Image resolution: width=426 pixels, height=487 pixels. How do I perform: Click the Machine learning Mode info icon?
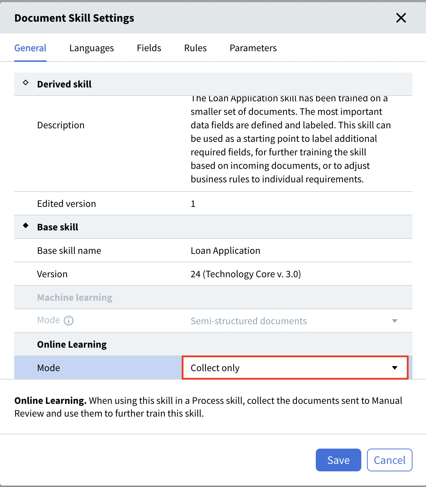coord(69,321)
